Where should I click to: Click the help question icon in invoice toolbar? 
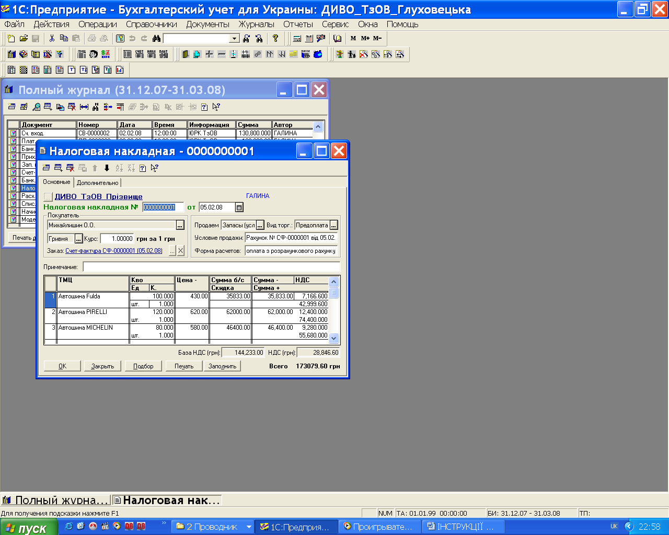(x=143, y=168)
